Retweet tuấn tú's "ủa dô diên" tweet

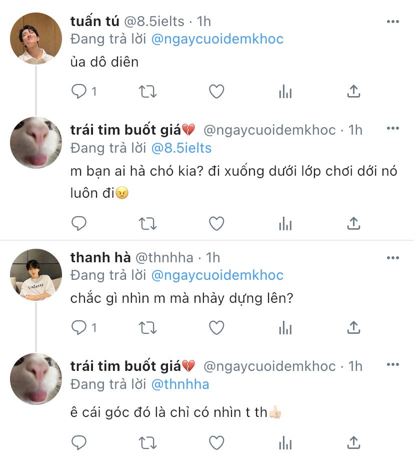point(147,92)
